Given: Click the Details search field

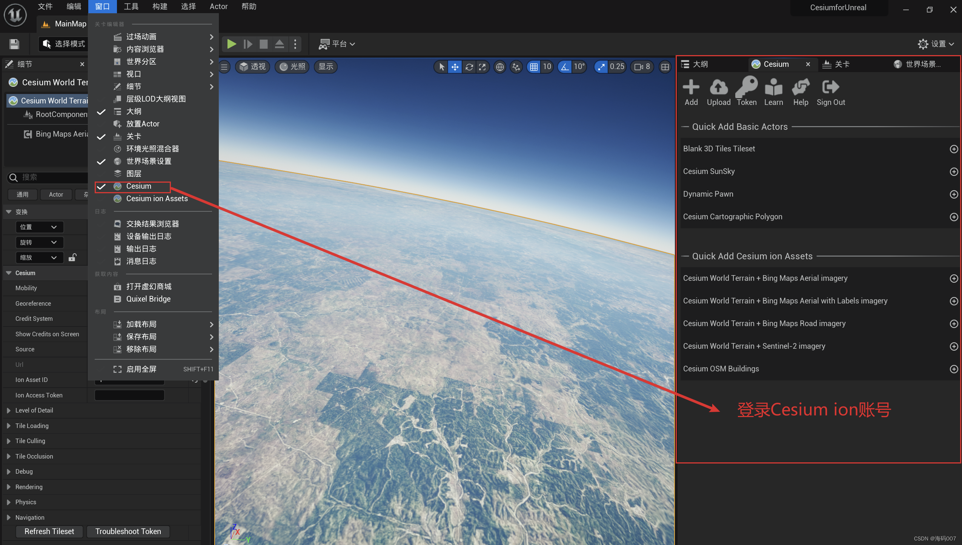Looking at the screenshot, I should (47, 177).
